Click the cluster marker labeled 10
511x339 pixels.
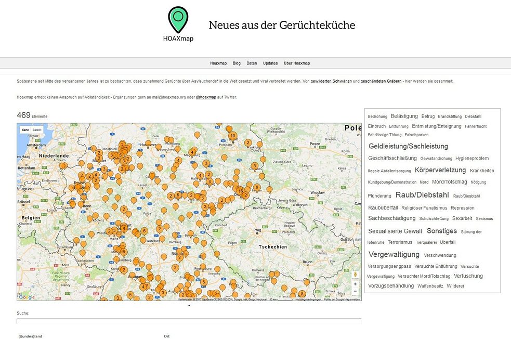(232, 136)
